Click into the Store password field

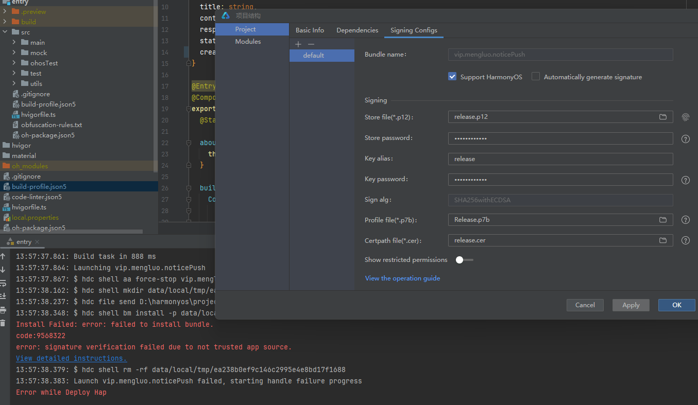tap(560, 138)
